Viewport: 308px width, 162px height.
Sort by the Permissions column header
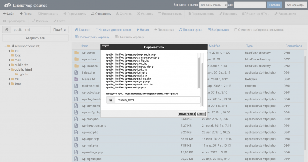(x=293, y=46)
